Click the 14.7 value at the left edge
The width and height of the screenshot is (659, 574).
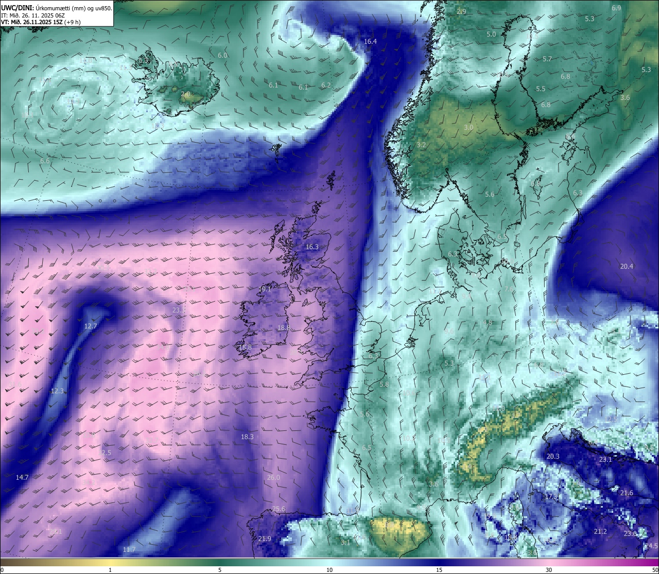[22, 478]
